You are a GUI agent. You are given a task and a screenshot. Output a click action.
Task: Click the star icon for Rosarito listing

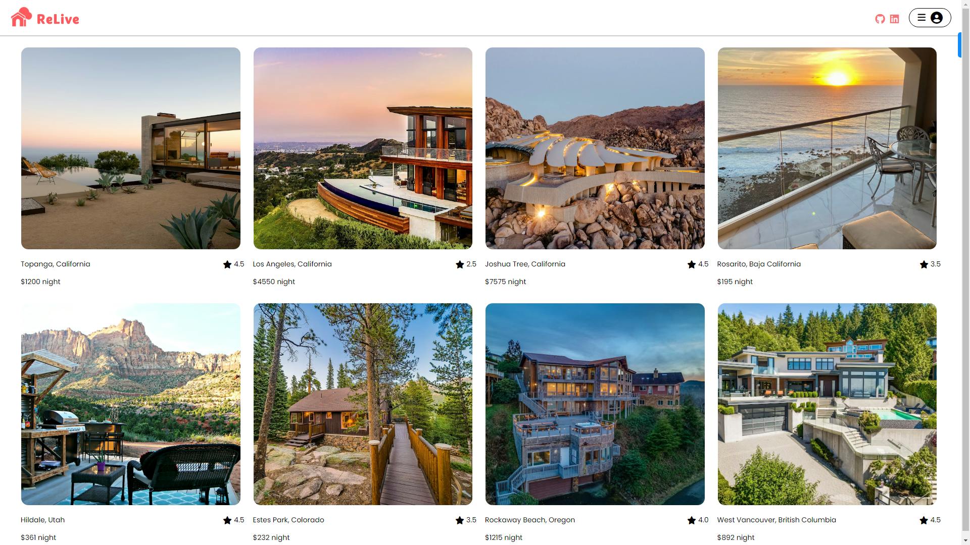[x=924, y=264]
